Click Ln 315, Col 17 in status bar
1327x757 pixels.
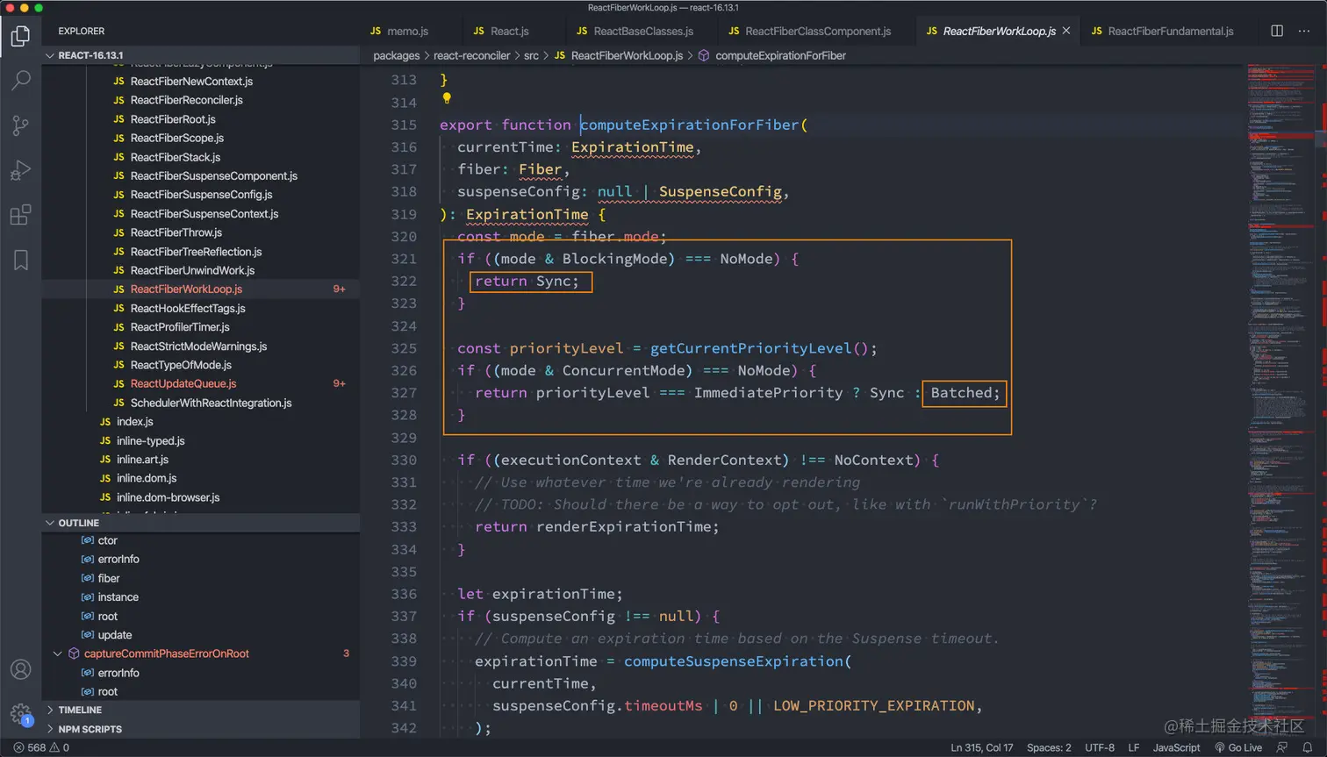pyautogui.click(x=981, y=747)
